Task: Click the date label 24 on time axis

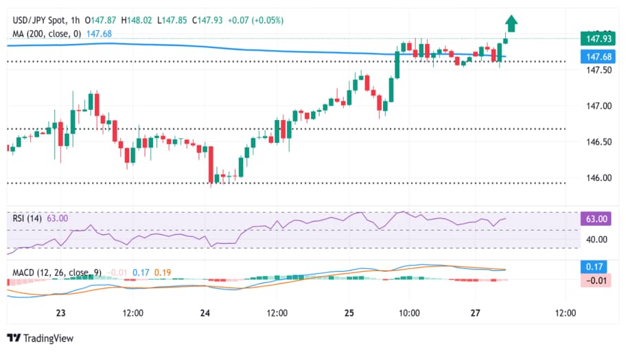Action: click(205, 313)
